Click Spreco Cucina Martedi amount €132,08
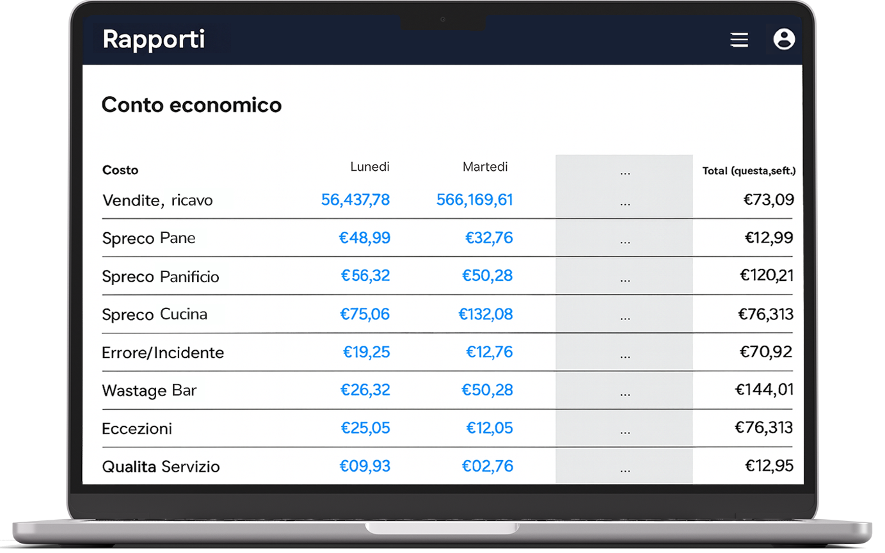This screenshot has height=553, width=885. point(484,314)
